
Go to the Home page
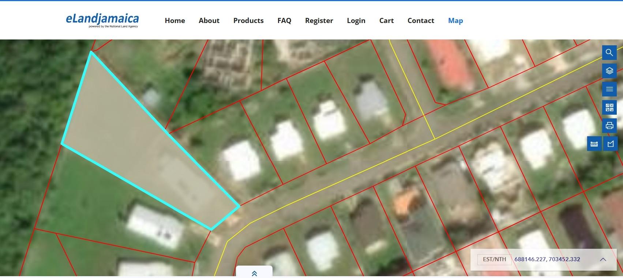(x=174, y=21)
